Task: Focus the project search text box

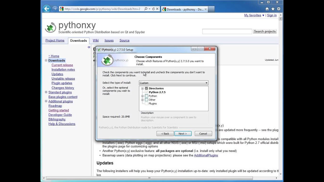Action: (227, 31)
